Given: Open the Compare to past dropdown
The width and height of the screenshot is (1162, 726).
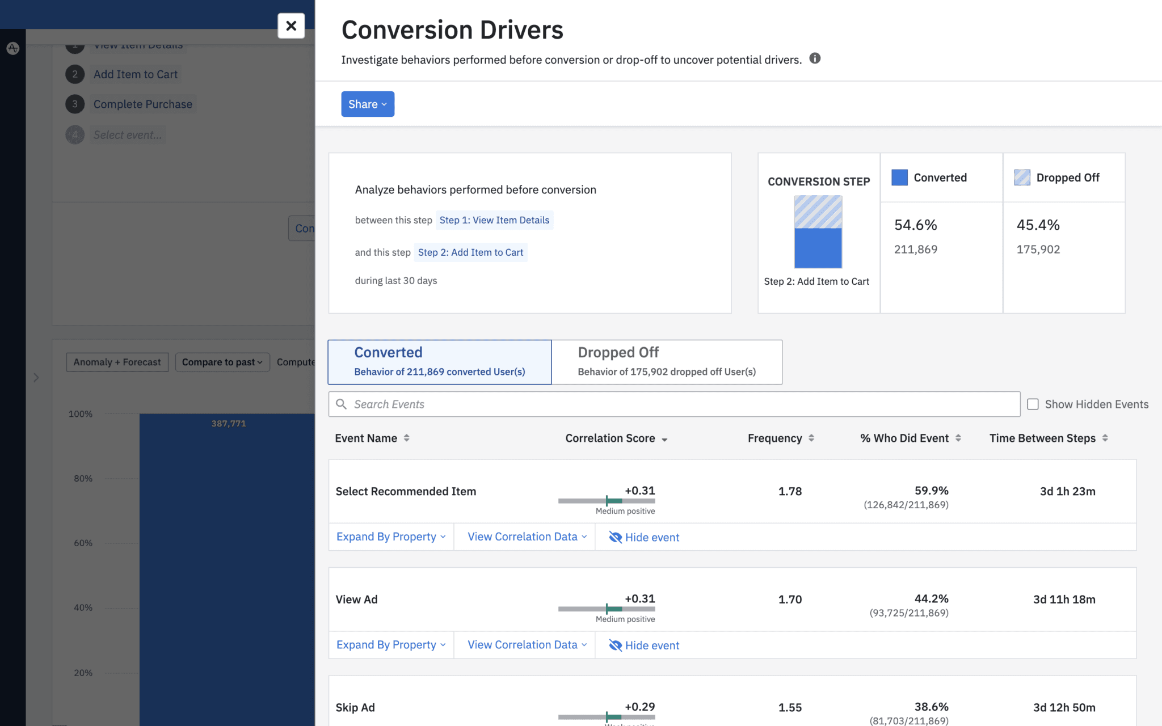Looking at the screenshot, I should click(222, 362).
